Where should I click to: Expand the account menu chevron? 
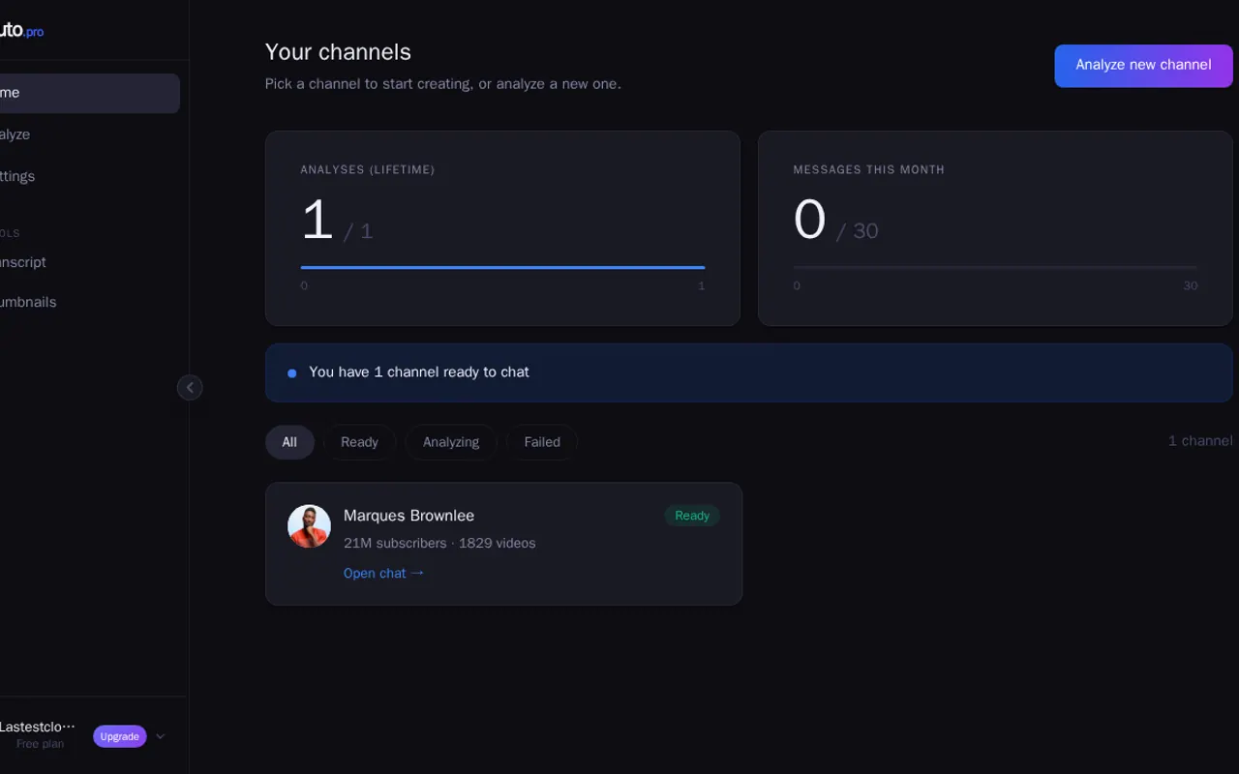161,736
